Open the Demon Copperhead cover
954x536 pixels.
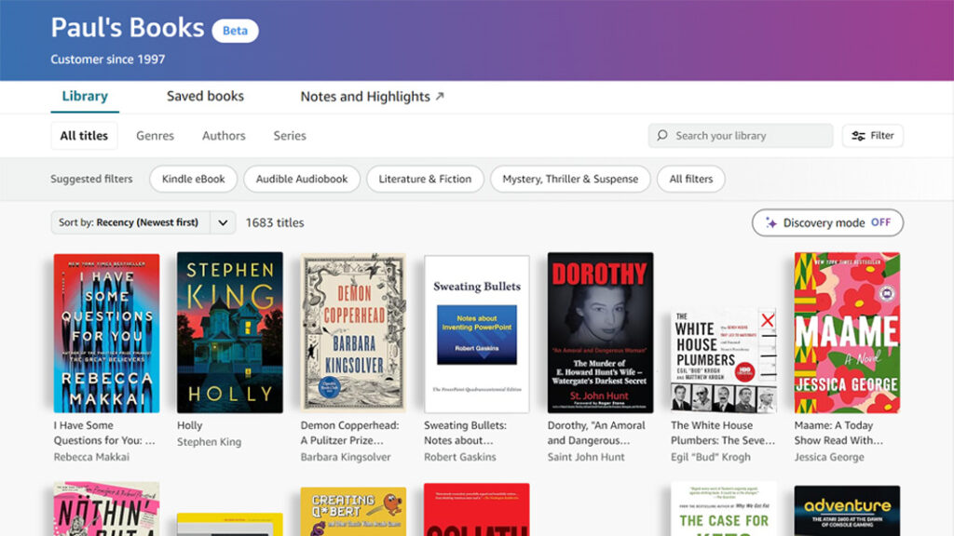(x=353, y=333)
